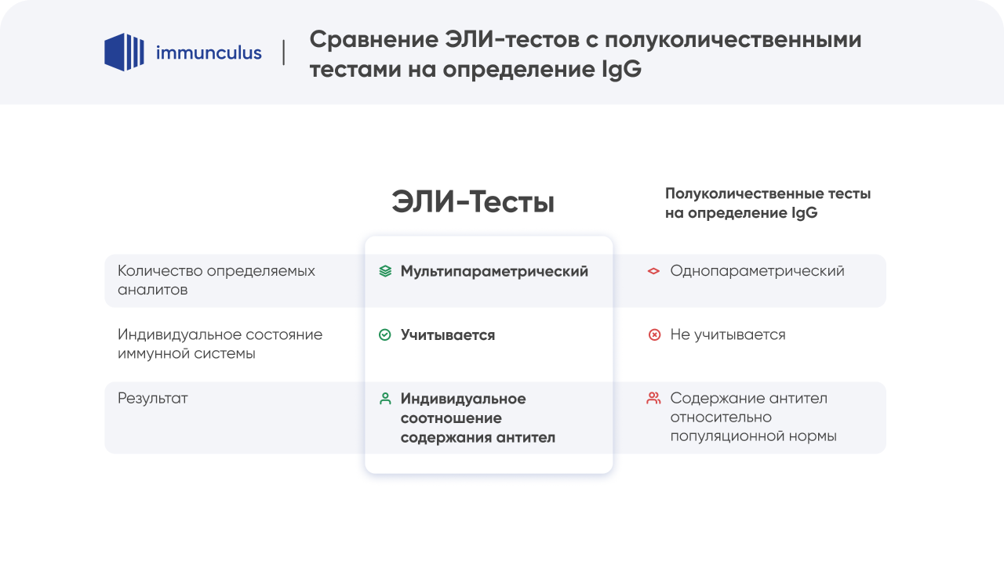Viewport: 1004px width, 564px height.
Task: Toggle the Не учитывается state in the IgG column
Action: [727, 334]
